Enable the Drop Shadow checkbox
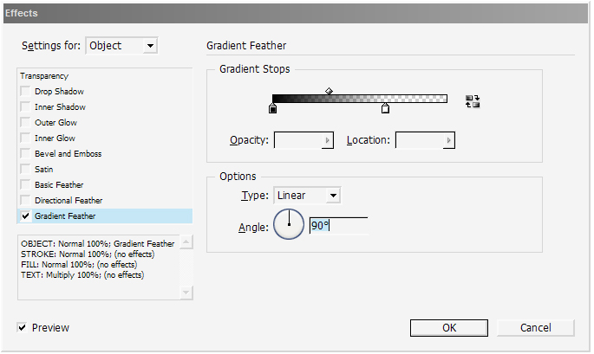The height and width of the screenshot is (354, 594). tap(25, 92)
